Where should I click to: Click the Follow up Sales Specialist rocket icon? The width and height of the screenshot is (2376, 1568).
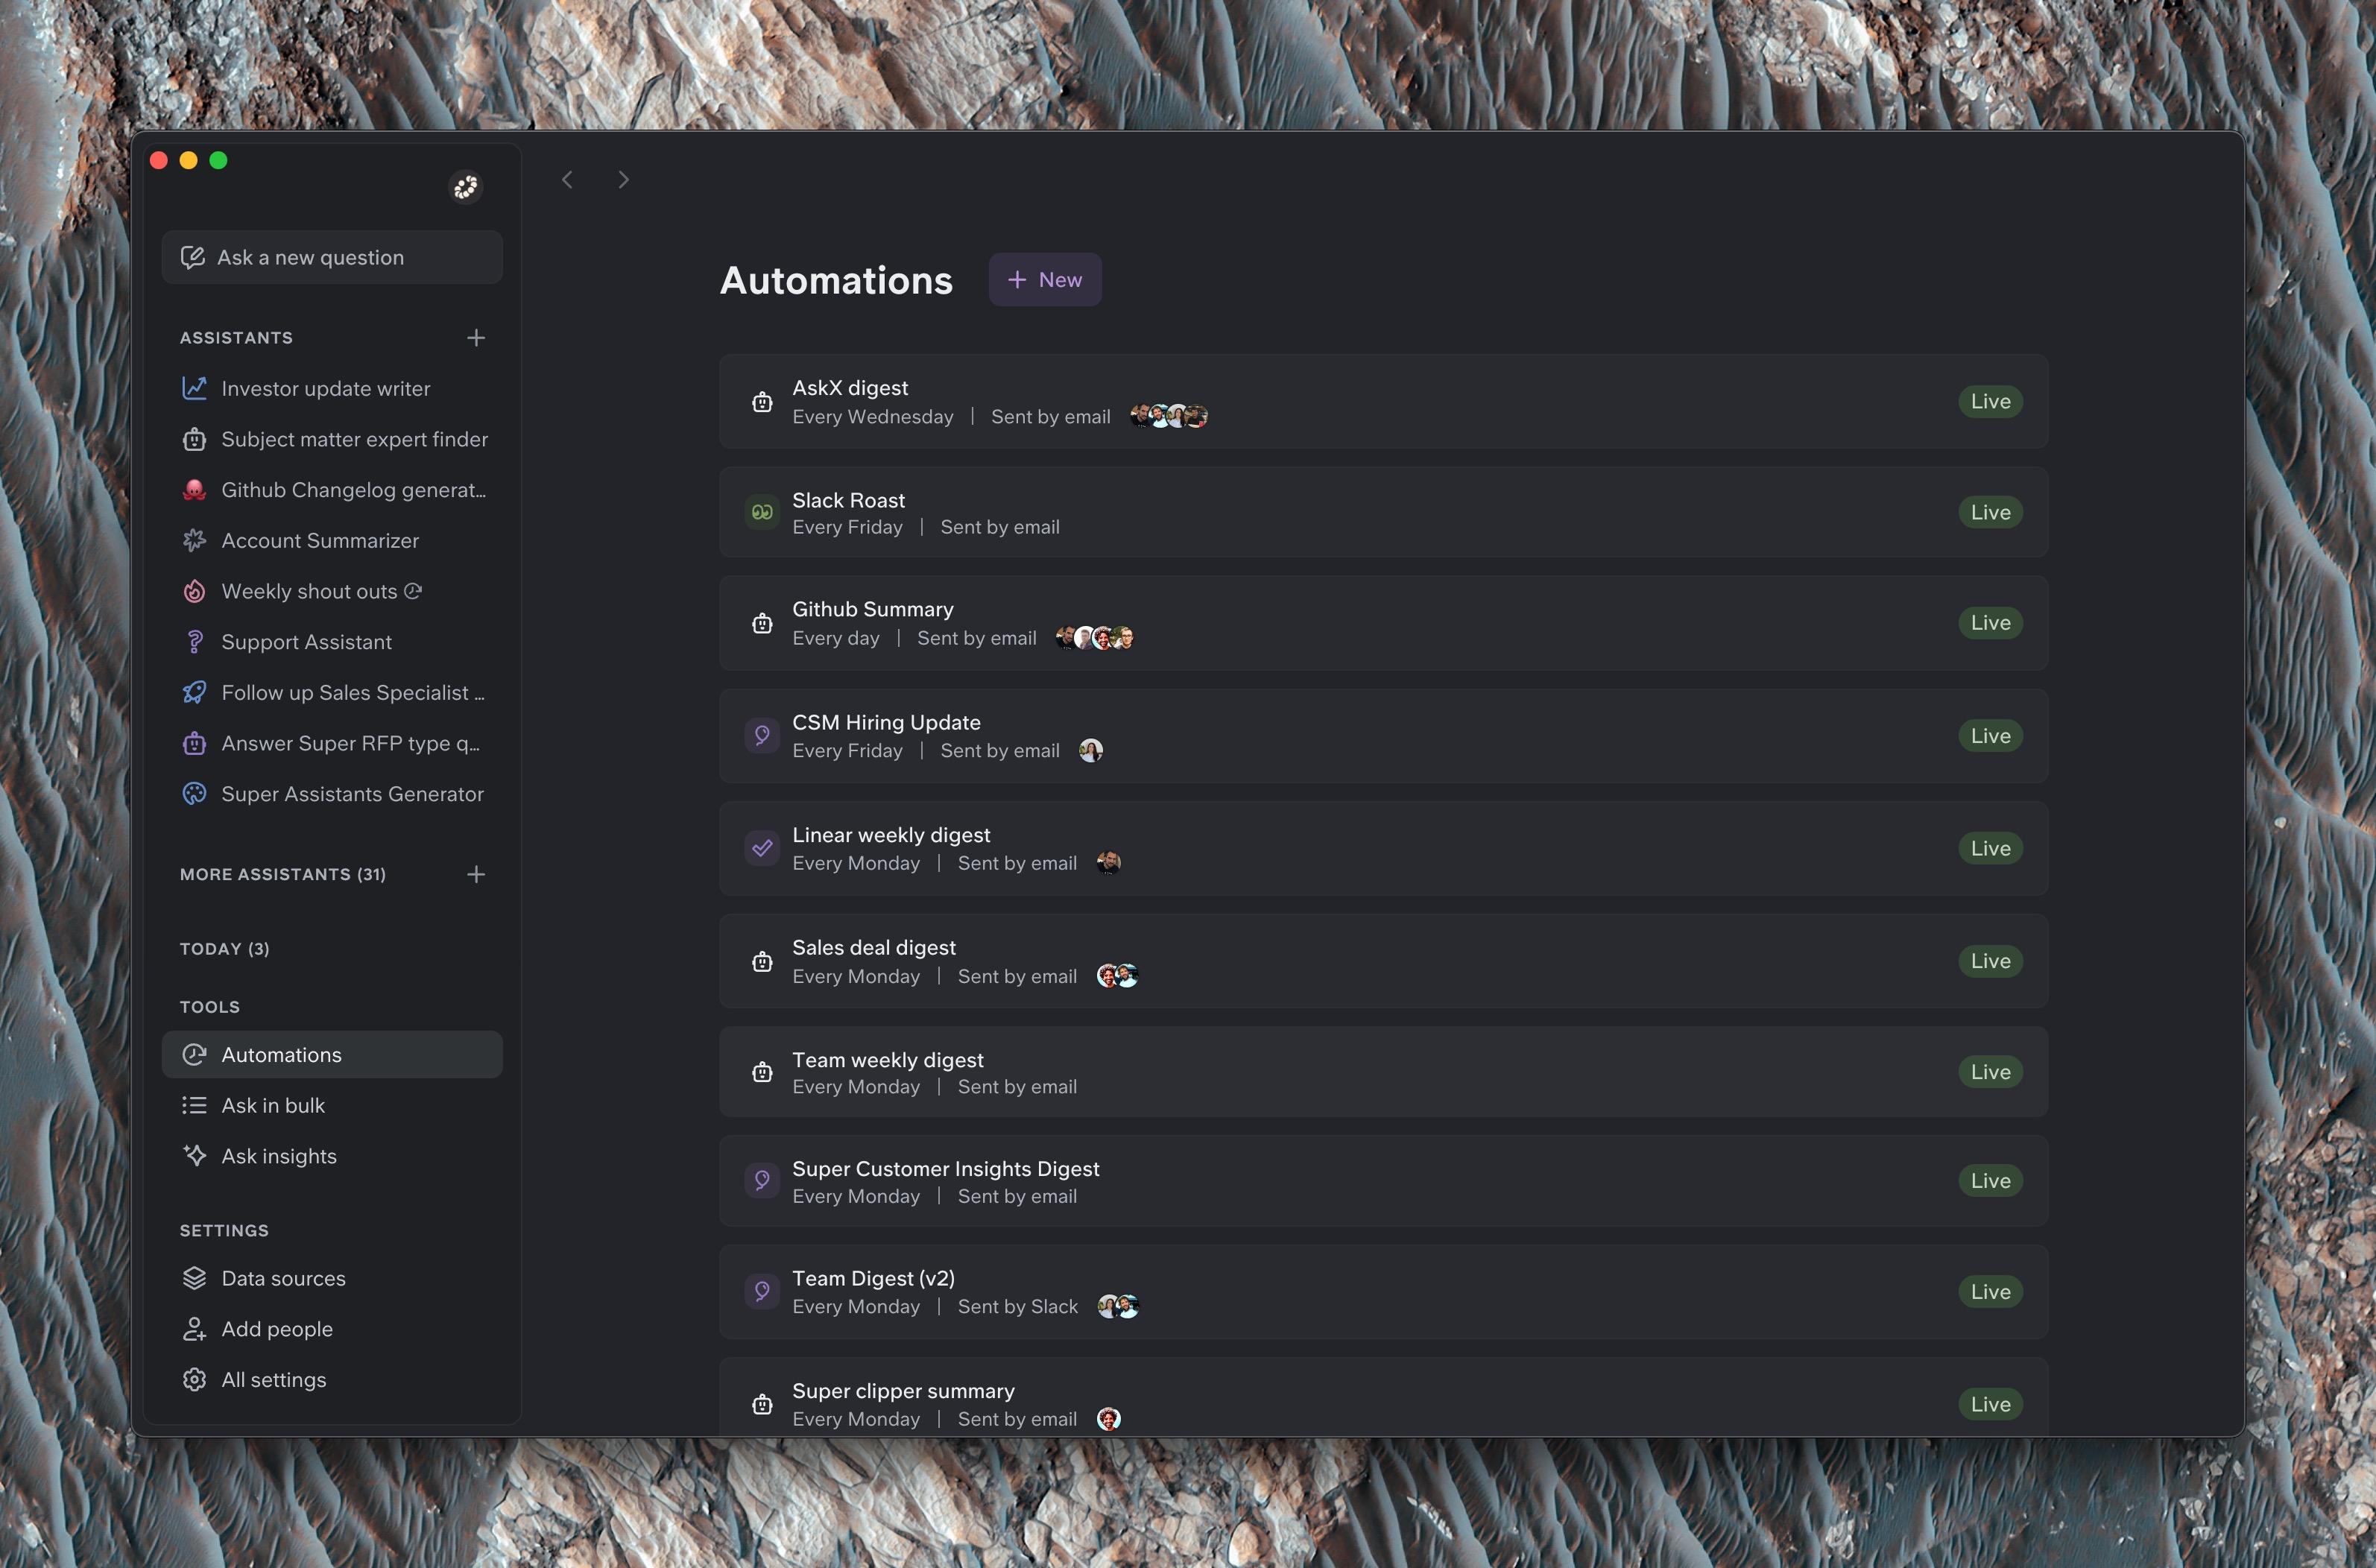194,693
